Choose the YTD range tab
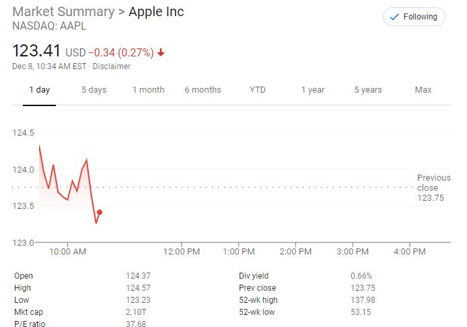The height and width of the screenshot is (327, 467). coord(258,90)
